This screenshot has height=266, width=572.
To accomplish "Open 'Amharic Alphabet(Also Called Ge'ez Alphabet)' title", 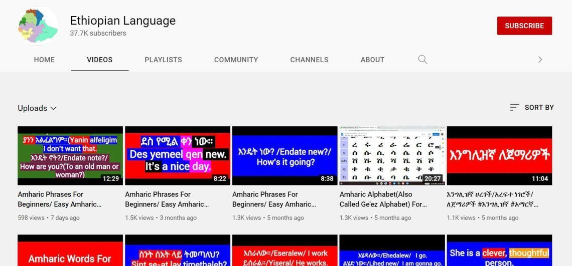I will click(x=383, y=199).
